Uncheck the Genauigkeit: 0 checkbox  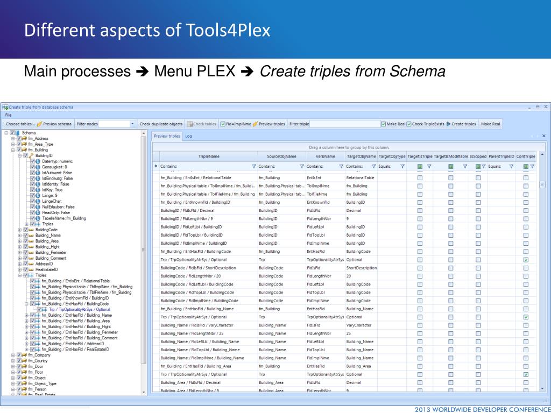coord(32,167)
